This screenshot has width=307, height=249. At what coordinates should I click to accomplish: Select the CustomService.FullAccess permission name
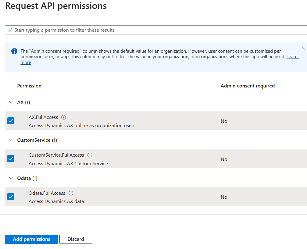tap(56, 155)
